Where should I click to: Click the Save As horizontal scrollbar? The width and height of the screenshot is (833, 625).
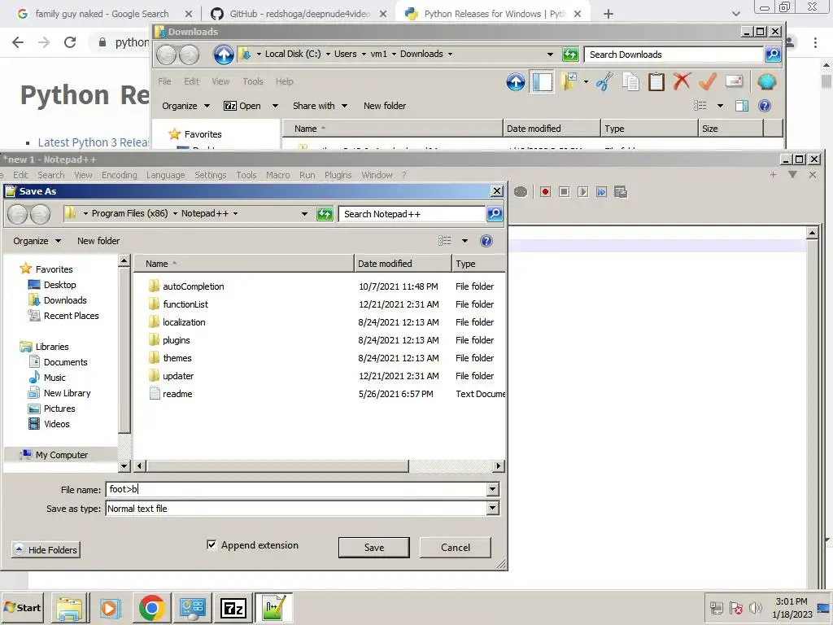(x=278, y=466)
